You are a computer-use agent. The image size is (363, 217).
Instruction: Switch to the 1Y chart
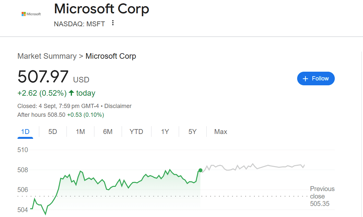pyautogui.click(x=165, y=131)
